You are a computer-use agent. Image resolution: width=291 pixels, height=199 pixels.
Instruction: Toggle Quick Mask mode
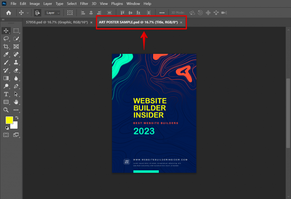(6, 135)
